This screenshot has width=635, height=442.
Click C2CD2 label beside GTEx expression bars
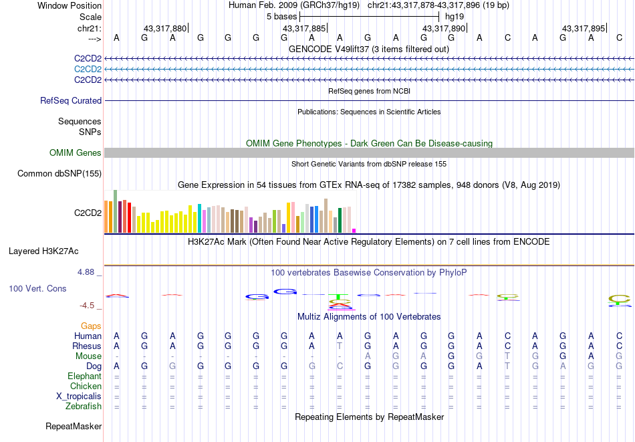point(88,213)
